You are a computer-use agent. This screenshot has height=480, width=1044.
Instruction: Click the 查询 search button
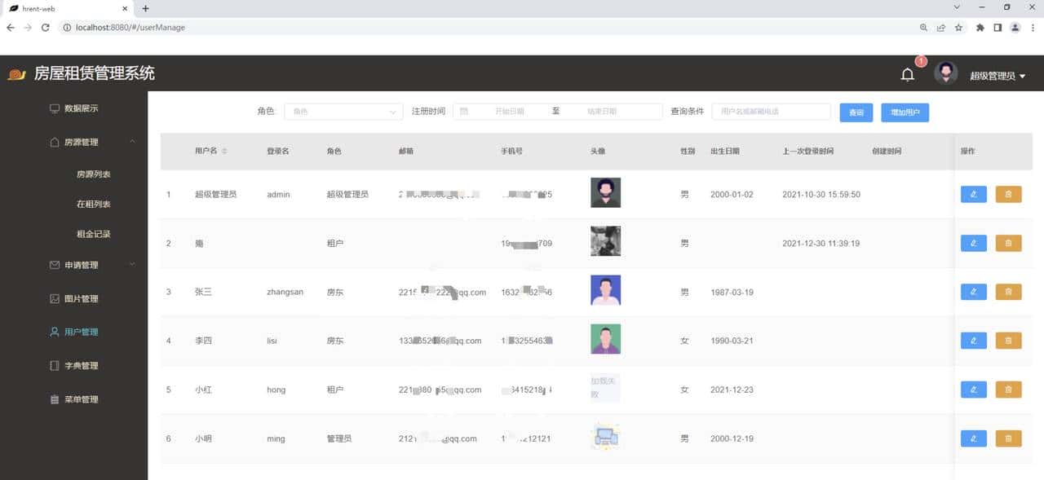click(856, 112)
